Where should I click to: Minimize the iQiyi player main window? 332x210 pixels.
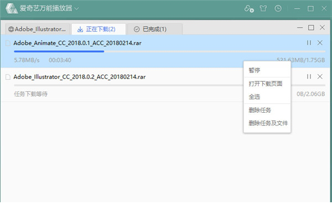(297, 9)
